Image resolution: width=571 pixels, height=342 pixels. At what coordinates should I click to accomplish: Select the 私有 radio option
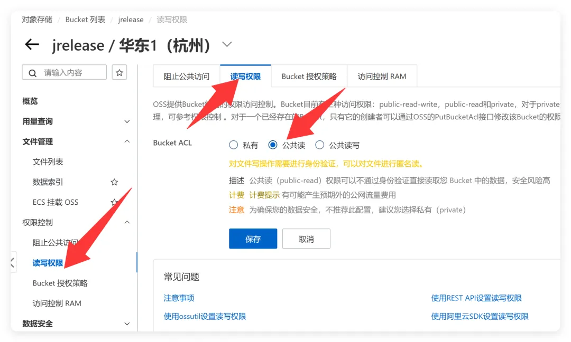[x=234, y=145]
